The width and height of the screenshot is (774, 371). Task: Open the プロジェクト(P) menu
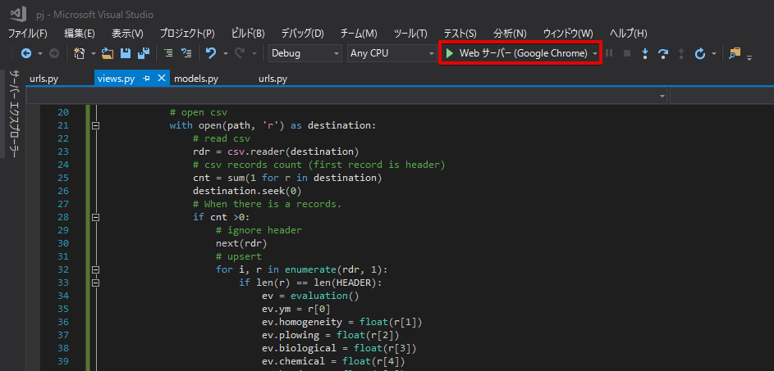(187, 34)
